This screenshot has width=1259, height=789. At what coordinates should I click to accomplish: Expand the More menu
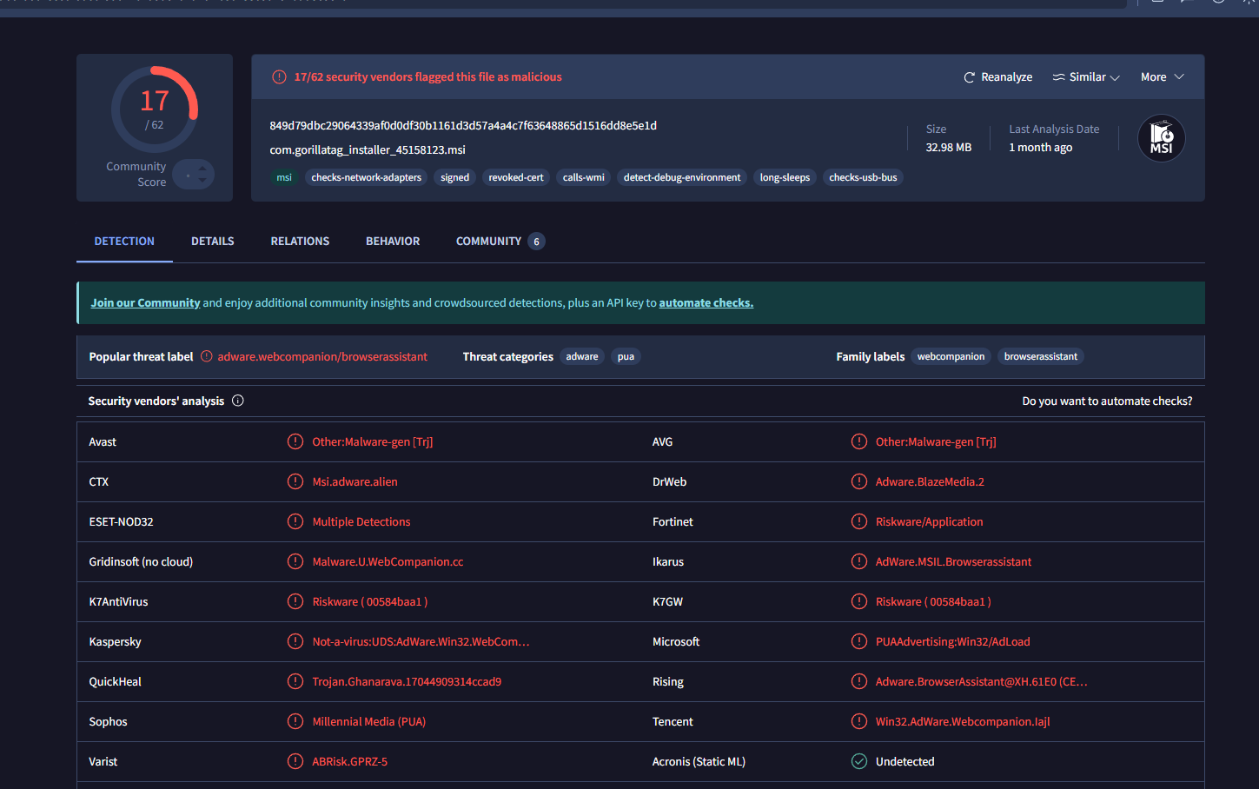coord(1162,77)
